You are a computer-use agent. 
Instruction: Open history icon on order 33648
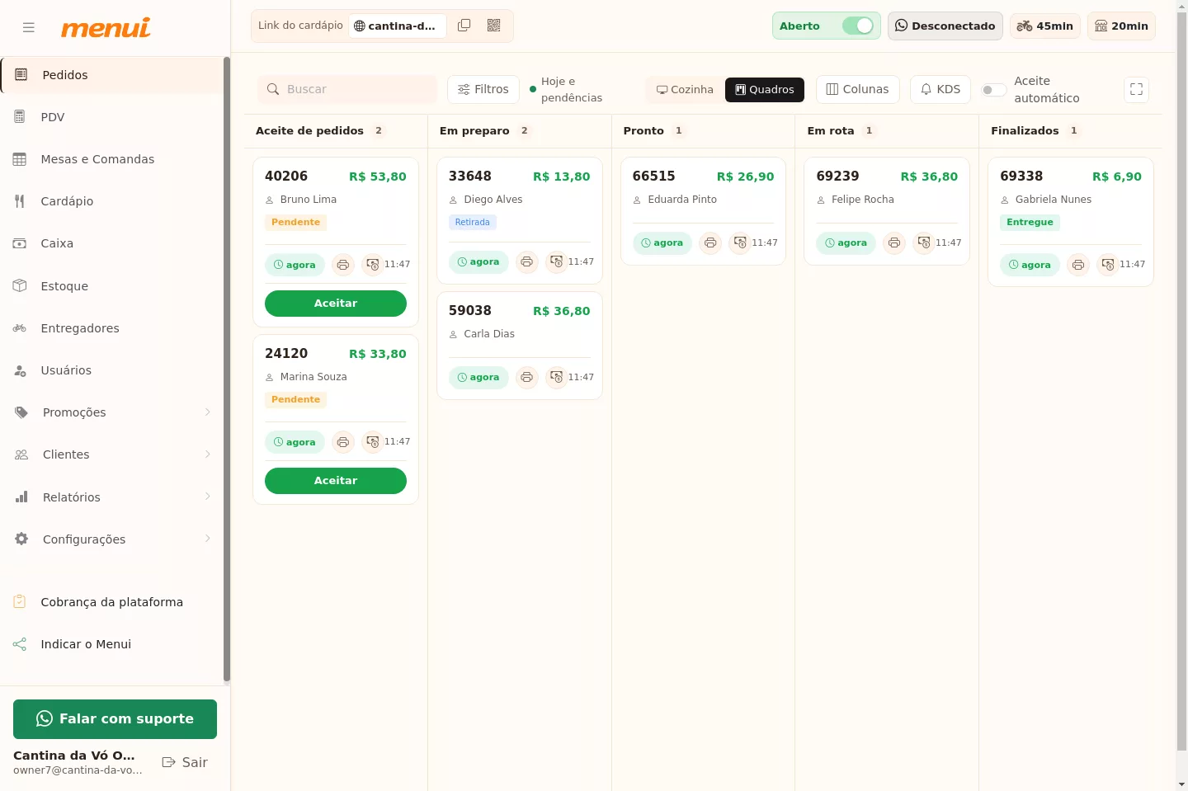pos(557,262)
